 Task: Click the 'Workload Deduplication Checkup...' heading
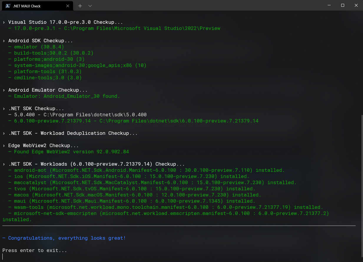pyautogui.click(x=70, y=133)
